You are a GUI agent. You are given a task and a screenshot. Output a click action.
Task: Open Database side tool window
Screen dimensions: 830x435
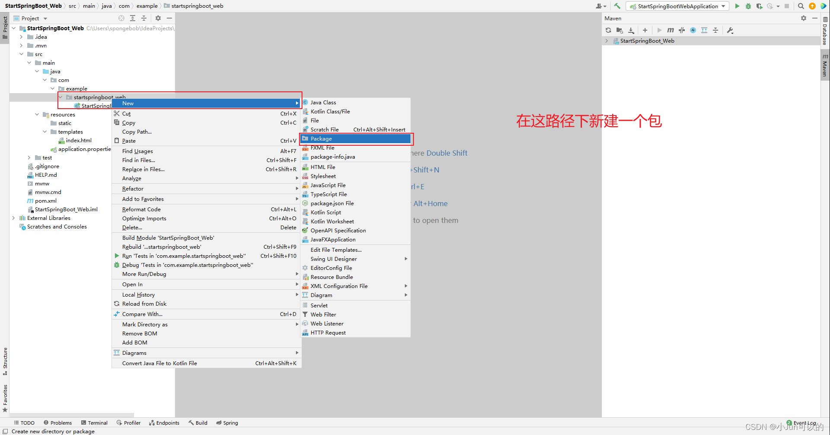(x=825, y=31)
